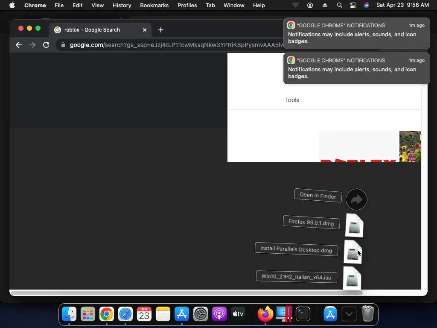
Task: Open Notes from the Dock
Action: pyautogui.click(x=163, y=314)
